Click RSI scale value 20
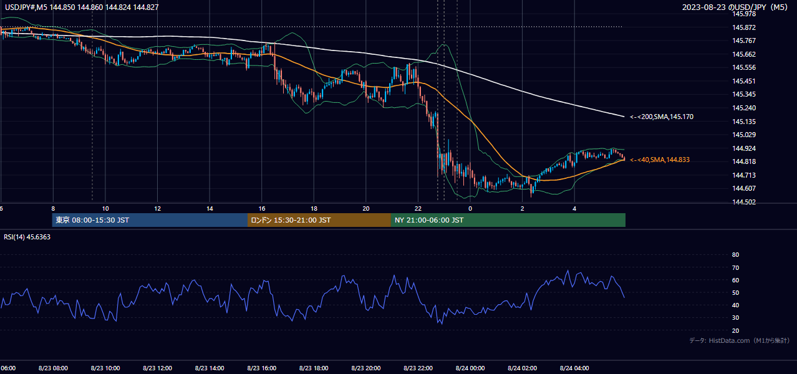 [x=735, y=330]
